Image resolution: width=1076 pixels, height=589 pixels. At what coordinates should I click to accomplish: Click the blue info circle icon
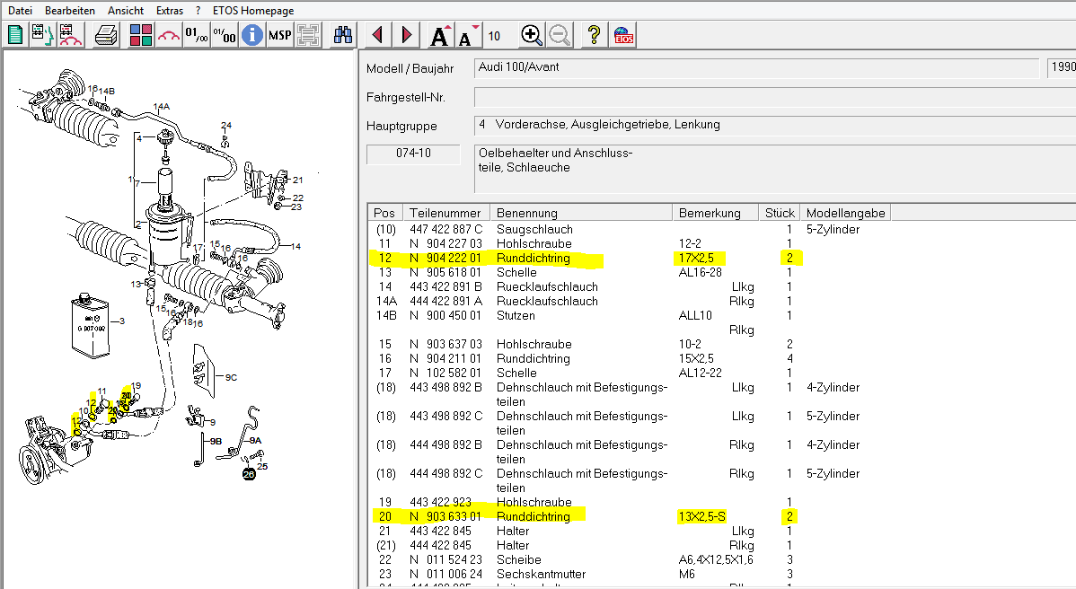252,35
